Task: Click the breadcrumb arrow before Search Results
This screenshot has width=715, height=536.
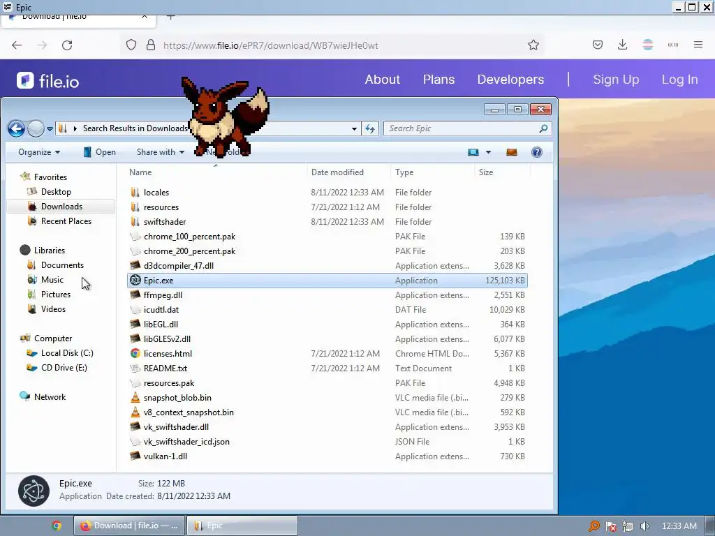Action: [75, 129]
